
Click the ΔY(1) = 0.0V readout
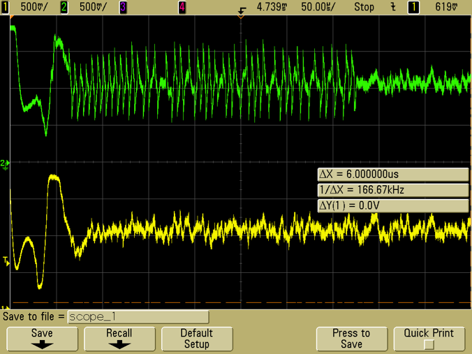[393, 206]
